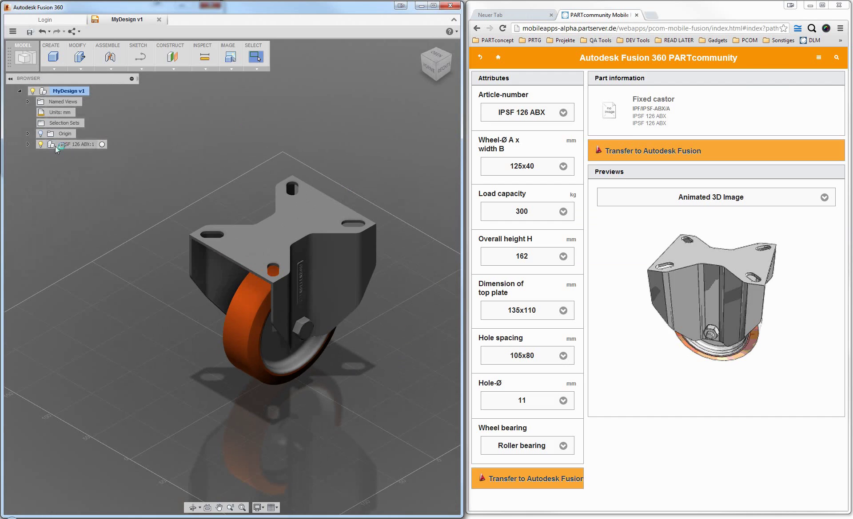Select the pan hand tool
This screenshot has height=519, width=853.
(x=219, y=507)
